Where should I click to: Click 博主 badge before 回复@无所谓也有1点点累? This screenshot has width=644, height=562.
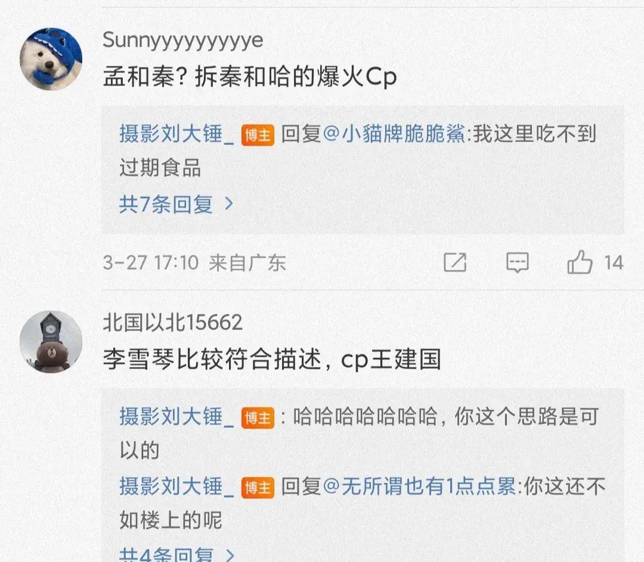258,488
